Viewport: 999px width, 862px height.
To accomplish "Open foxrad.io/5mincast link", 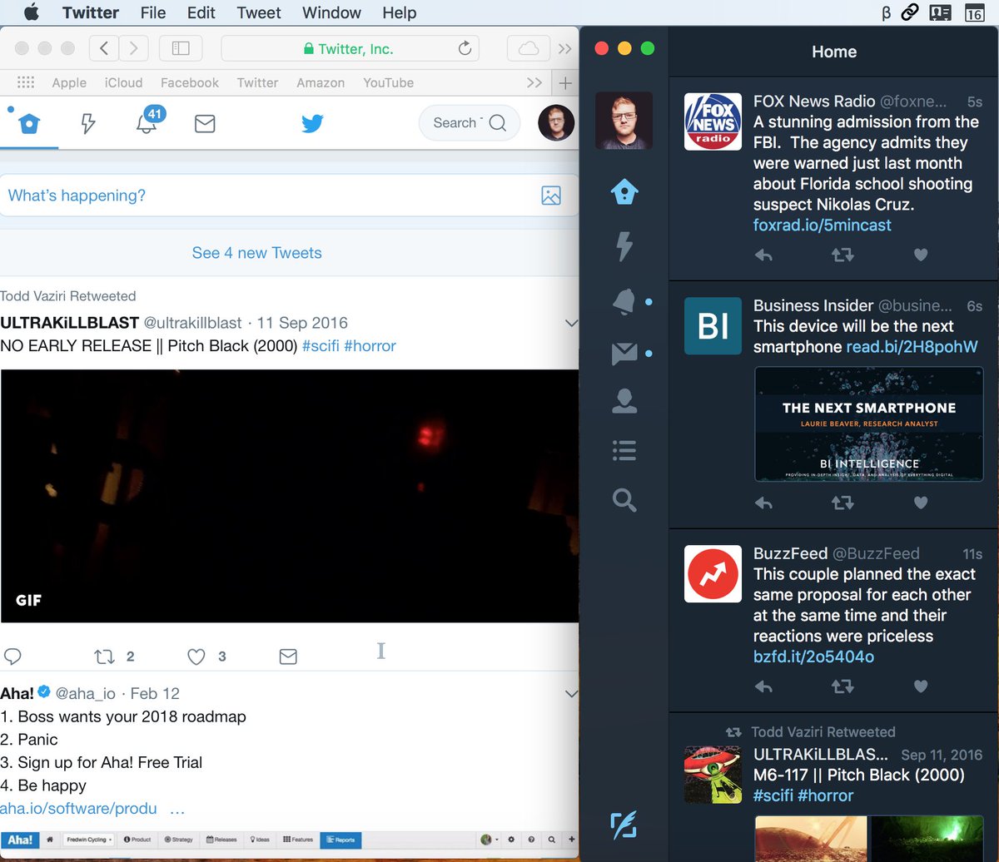I will (822, 225).
